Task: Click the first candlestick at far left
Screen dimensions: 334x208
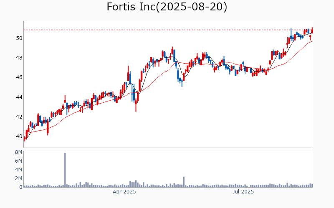Action: click(x=25, y=139)
